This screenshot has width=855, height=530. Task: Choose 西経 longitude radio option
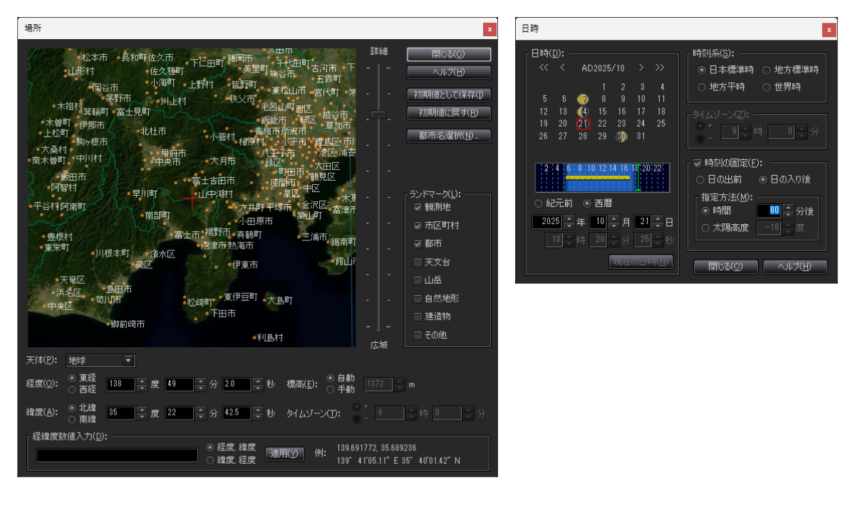[72, 389]
